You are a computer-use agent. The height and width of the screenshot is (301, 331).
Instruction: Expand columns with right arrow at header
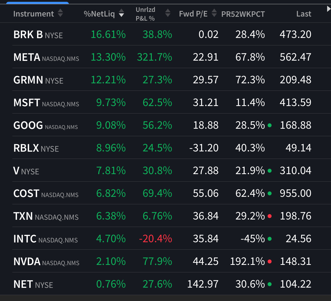coord(329,9)
